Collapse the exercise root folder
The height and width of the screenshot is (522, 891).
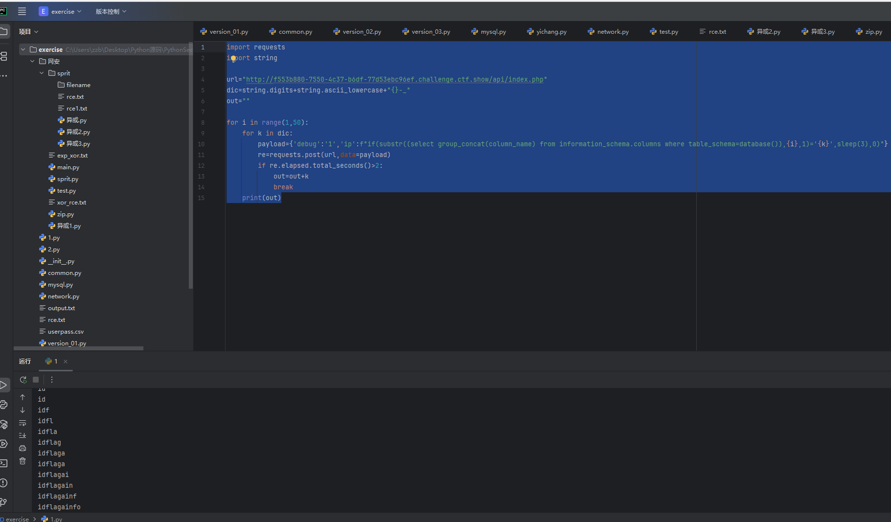tap(23, 49)
